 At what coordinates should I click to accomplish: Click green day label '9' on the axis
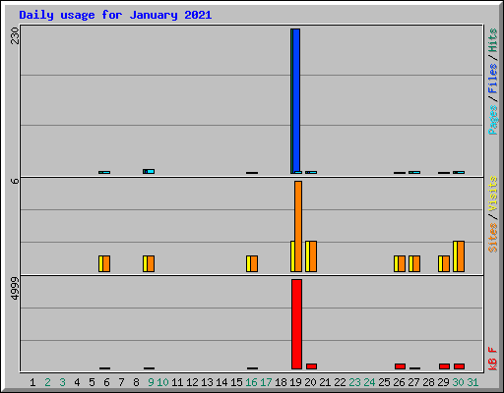(x=151, y=382)
